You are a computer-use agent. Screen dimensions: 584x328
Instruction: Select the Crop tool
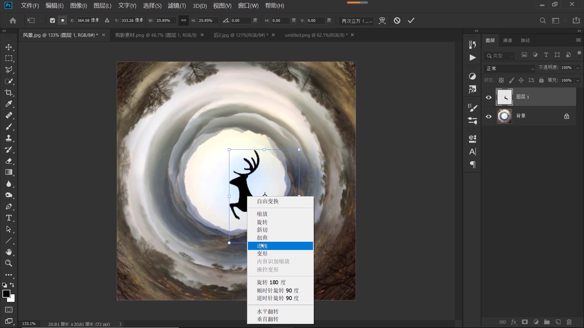click(x=9, y=93)
